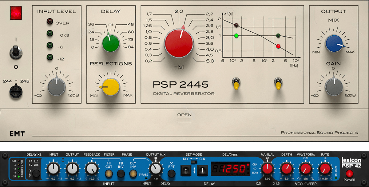This screenshot has width=369, height=187.
Task: Click the Depth red knob
Action: pyautogui.click(x=287, y=169)
